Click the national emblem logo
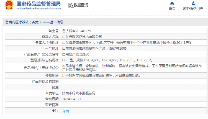The width and height of the screenshot is (208, 119). 9,5
